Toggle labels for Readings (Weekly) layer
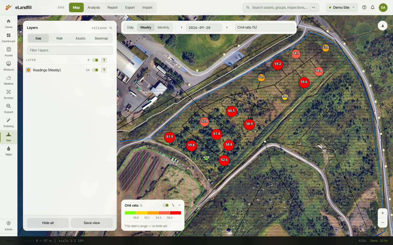Image resolution: width=393 pixels, height=245 pixels. 104,70
